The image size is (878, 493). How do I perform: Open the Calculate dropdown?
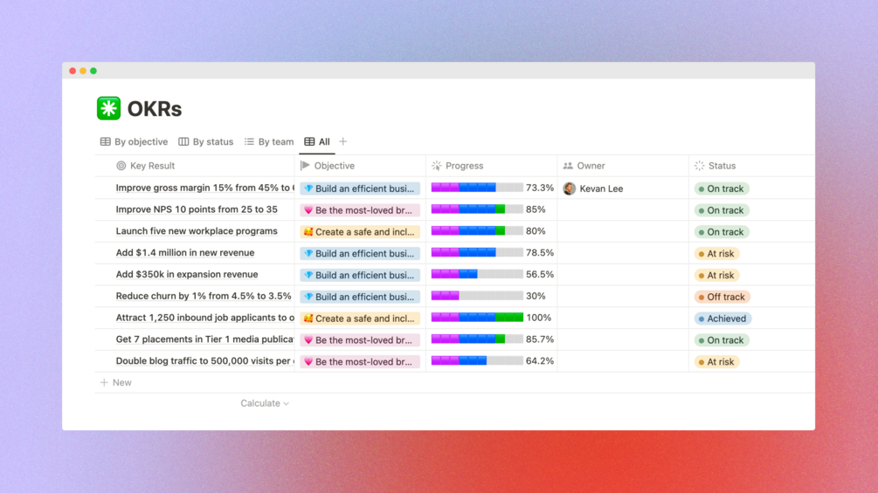265,403
